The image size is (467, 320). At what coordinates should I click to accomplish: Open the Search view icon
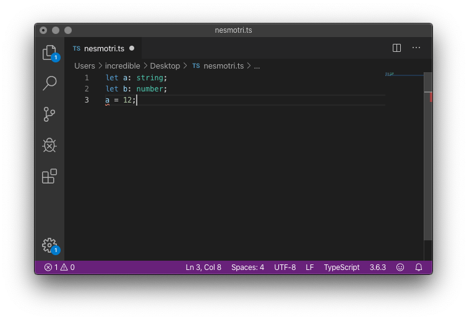coord(49,83)
